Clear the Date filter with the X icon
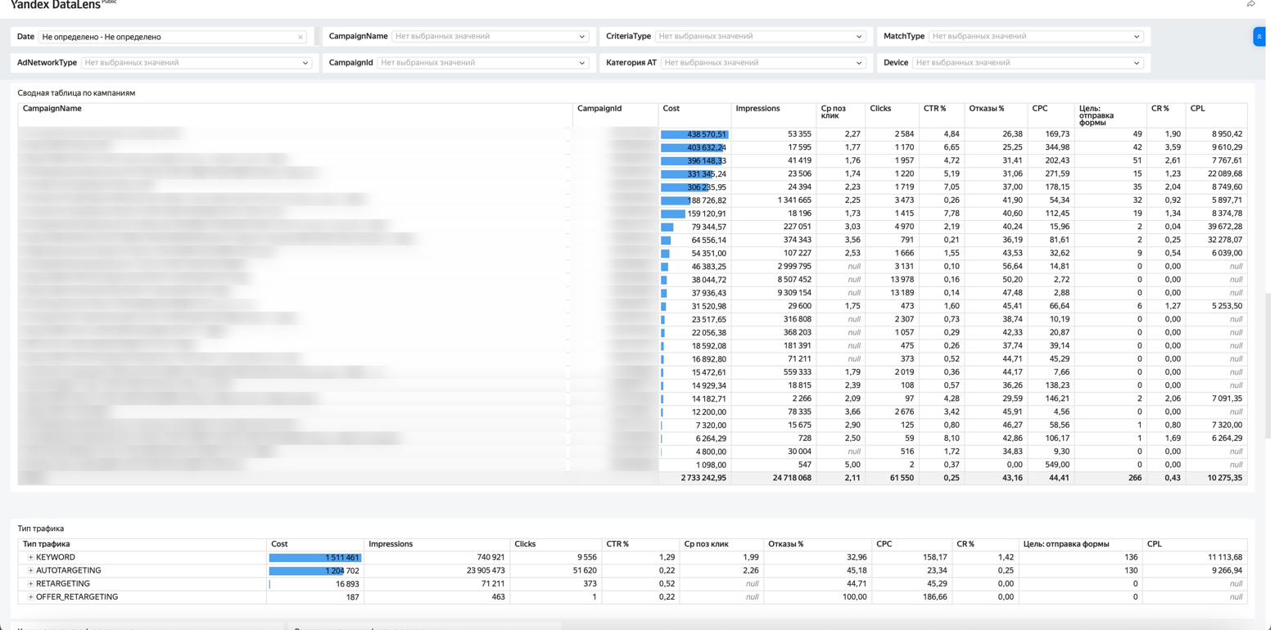Screen dimensions: 1284x630 pyautogui.click(x=301, y=37)
